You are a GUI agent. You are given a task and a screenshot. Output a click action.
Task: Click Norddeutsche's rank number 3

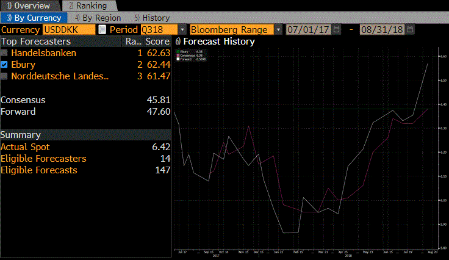pos(140,76)
